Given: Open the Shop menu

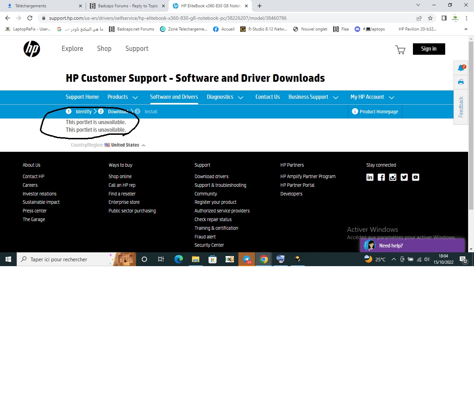Looking at the screenshot, I should pos(104,49).
